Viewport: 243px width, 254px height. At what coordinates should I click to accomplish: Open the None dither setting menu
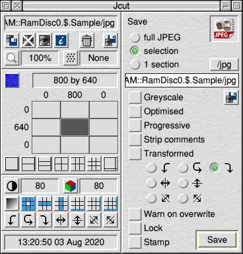99,58
